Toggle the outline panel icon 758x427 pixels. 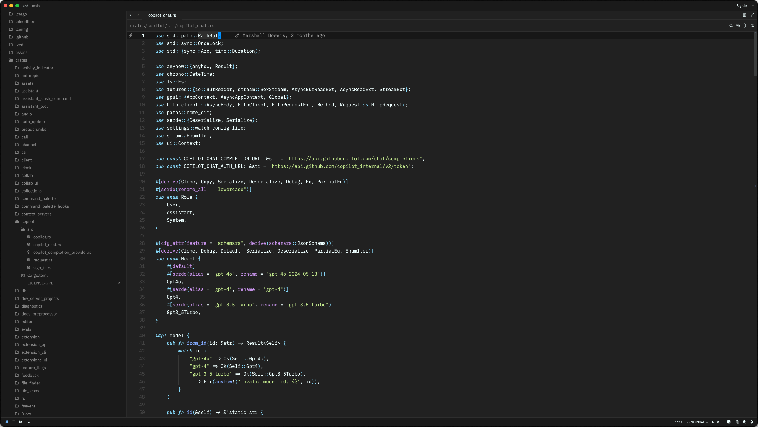coord(13,422)
